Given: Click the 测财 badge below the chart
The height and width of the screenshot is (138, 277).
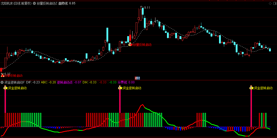Looking at the screenshot, I should coord(137,78).
